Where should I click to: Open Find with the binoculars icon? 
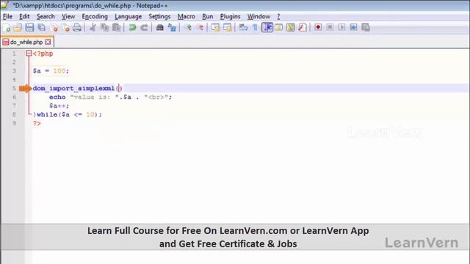pos(160,28)
